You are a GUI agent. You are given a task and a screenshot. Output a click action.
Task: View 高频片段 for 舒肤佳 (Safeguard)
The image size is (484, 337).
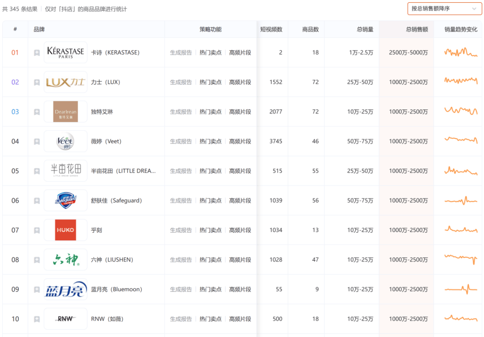240,201
